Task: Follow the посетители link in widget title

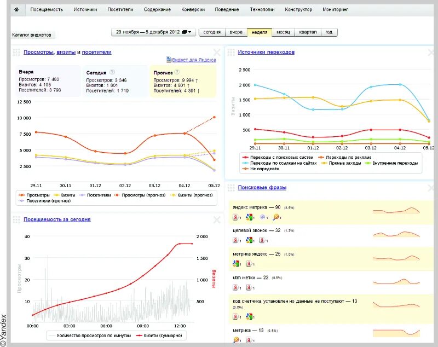Action: click(97, 52)
